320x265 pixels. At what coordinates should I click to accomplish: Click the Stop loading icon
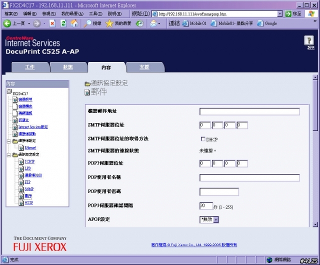52,23
